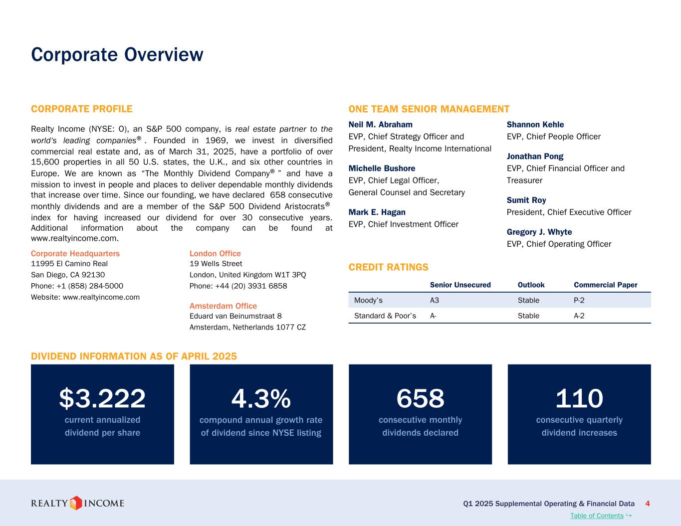Image resolution: width=681 pixels, height=526 pixels.
Task: Click the page number 4 in footer
Action: click(648, 504)
